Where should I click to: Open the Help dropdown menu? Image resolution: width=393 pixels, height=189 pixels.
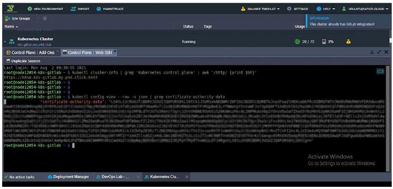pyautogui.click(x=326, y=9)
